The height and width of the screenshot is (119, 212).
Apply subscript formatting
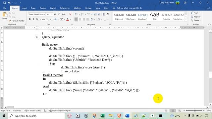click(x=47, y=20)
